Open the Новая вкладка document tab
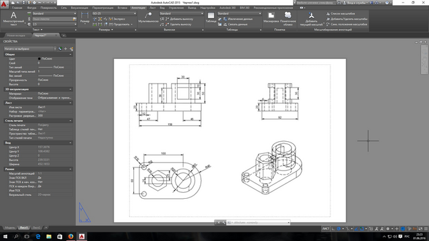Screen dimensions: 429x241 pyautogui.click(x=16, y=35)
